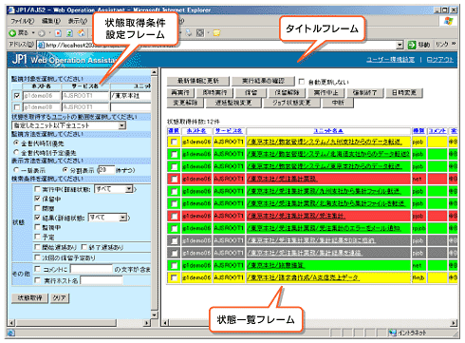Click the IE Refresh page icon

69,33
